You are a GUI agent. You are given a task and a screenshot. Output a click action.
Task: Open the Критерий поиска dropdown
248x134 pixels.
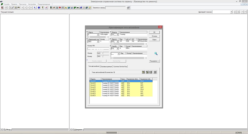click(x=231, y=12)
